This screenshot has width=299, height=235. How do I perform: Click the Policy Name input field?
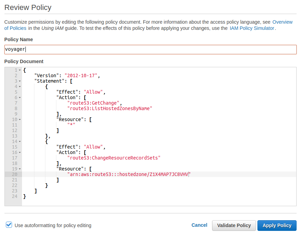(x=150, y=49)
